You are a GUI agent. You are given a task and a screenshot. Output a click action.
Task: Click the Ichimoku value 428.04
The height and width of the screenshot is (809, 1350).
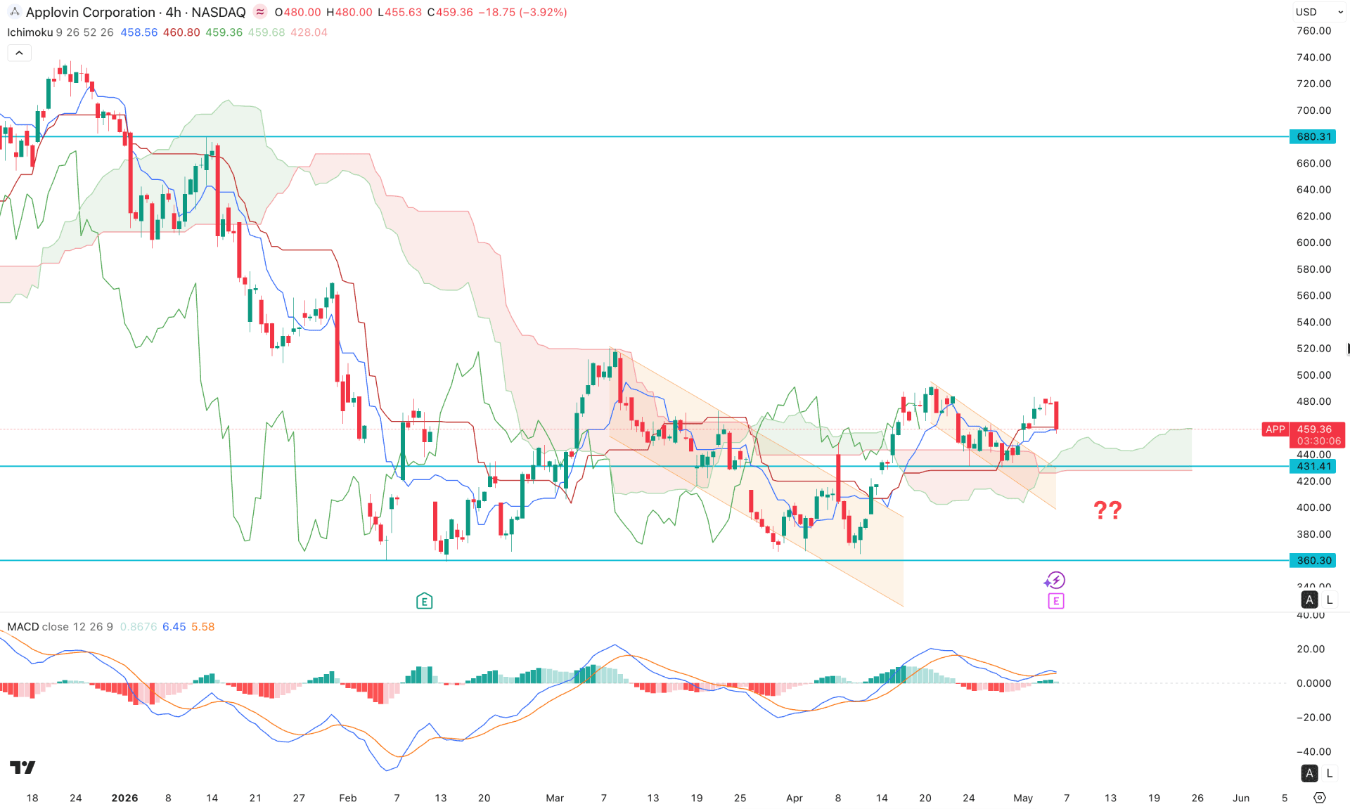point(309,32)
